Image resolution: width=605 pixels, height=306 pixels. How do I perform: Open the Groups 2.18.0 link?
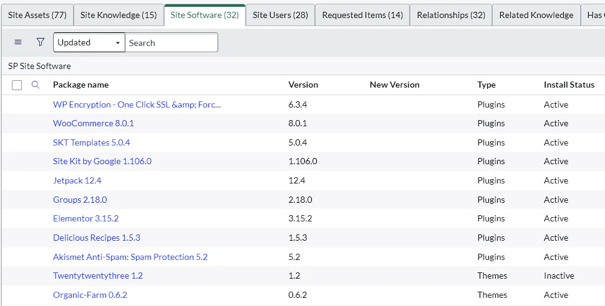[x=80, y=200]
